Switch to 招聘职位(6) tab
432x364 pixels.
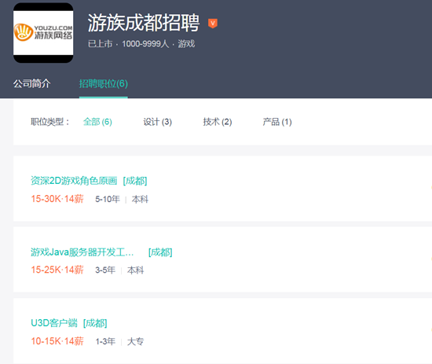[x=104, y=83]
